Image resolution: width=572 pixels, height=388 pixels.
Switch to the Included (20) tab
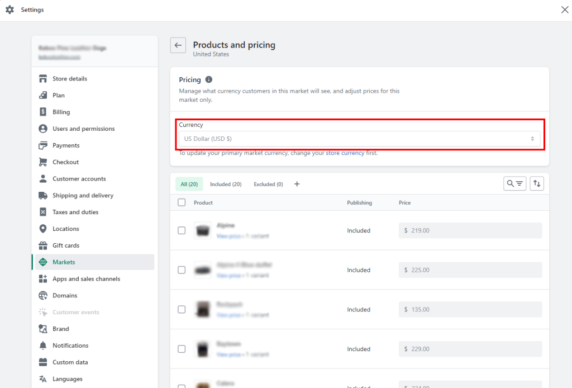(x=226, y=183)
